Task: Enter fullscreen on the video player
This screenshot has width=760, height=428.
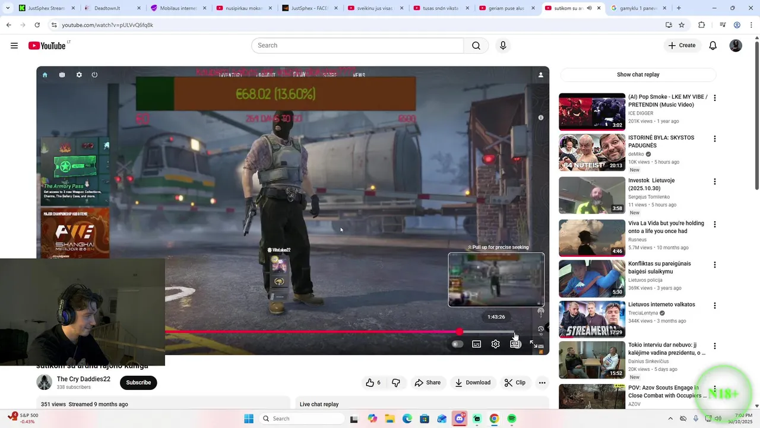Action: pos(533,344)
